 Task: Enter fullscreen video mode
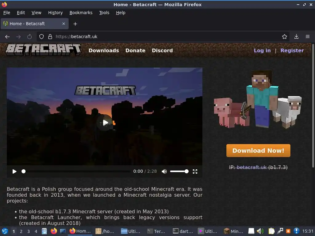(195, 171)
